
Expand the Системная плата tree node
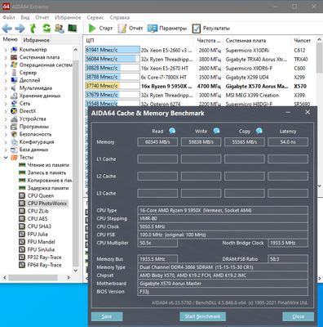click(6, 57)
